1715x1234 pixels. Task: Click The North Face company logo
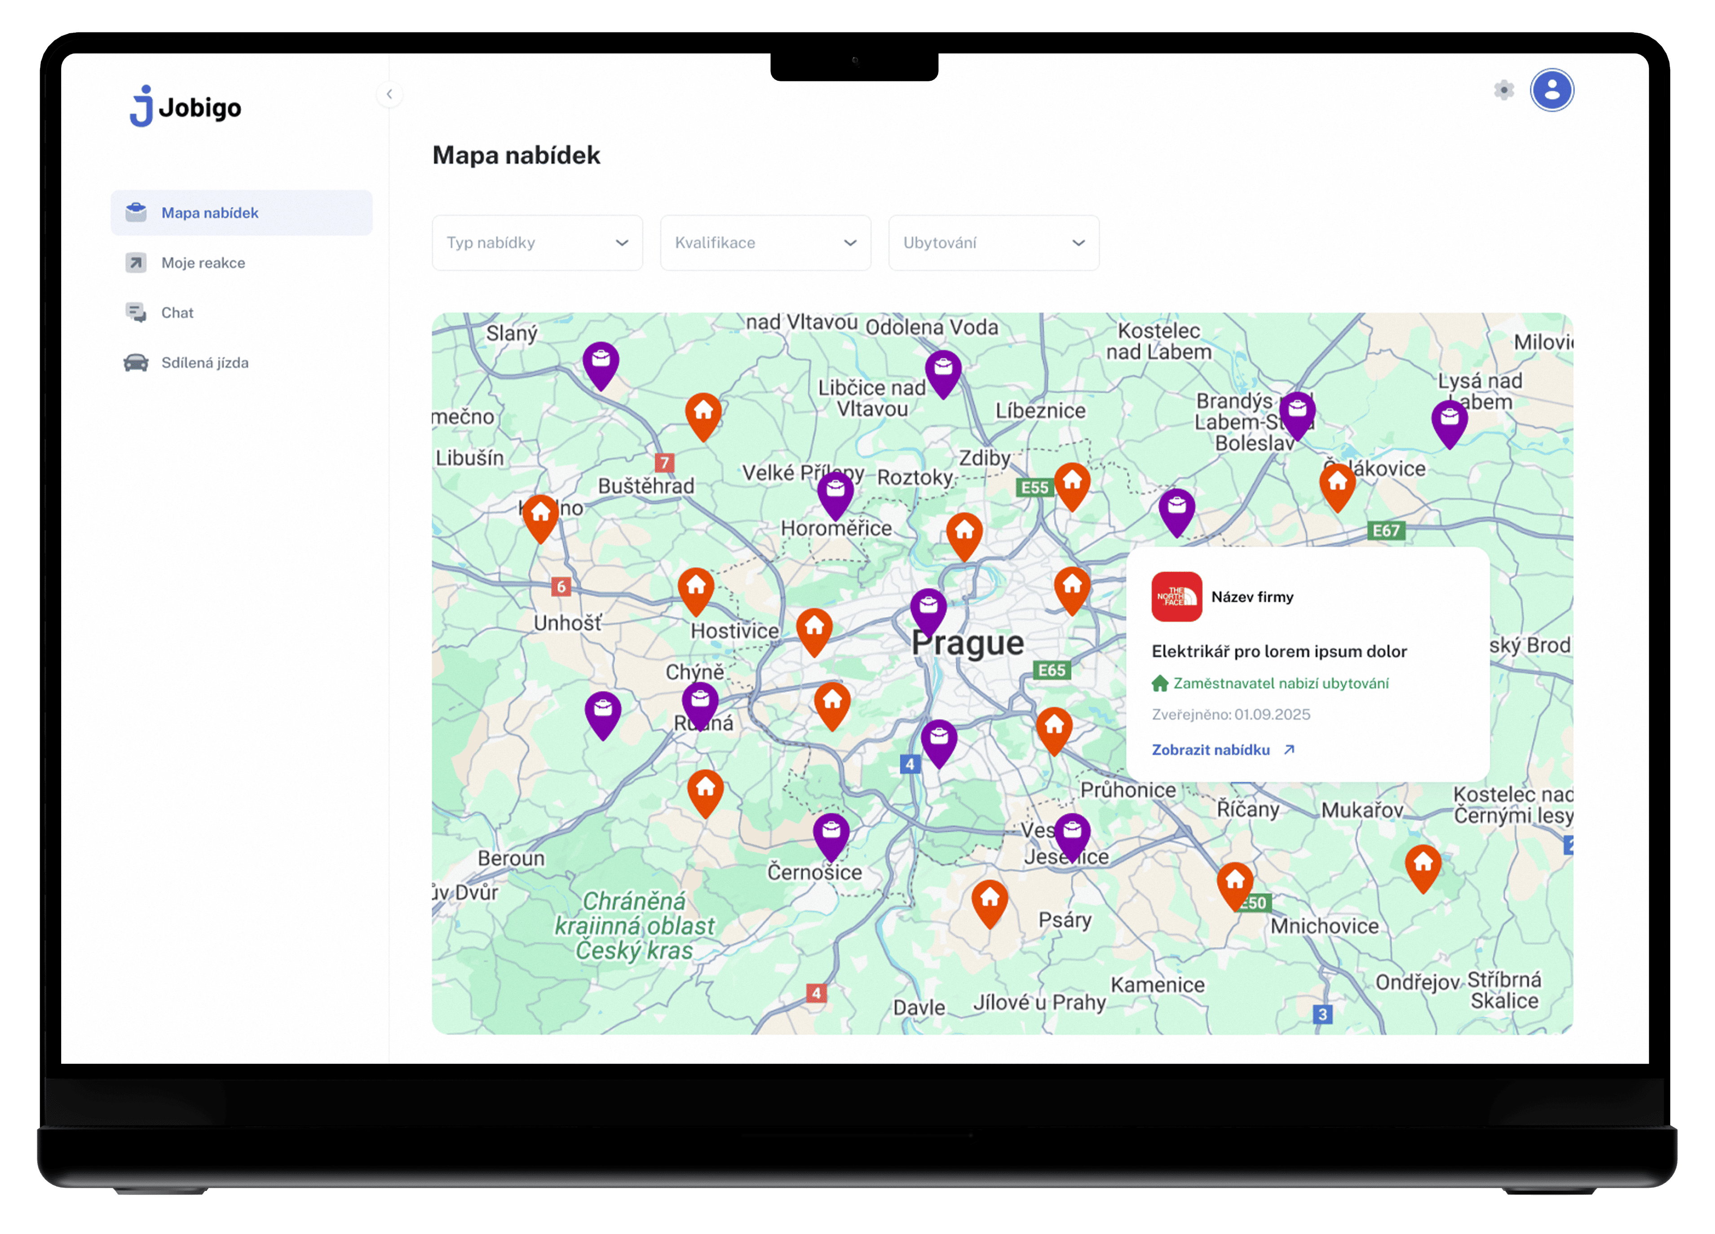point(1176,597)
